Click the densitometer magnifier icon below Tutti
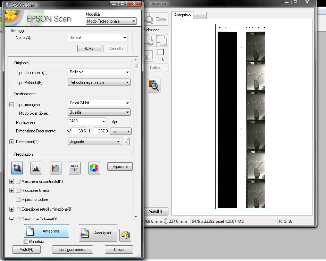 coord(154,85)
